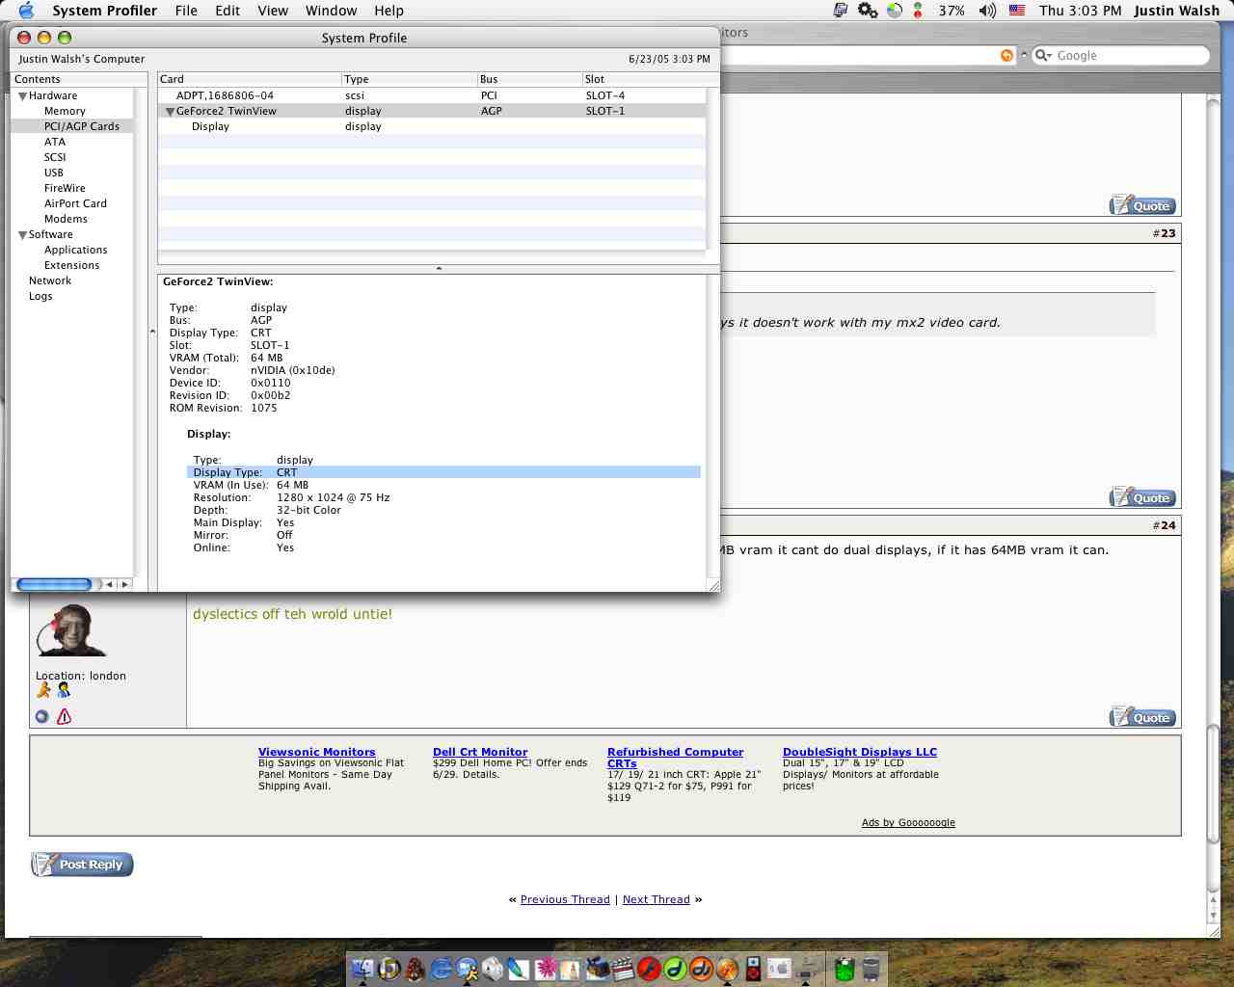Click the gears icon in menu bar
The width and height of the screenshot is (1234, 987).
tap(868, 11)
